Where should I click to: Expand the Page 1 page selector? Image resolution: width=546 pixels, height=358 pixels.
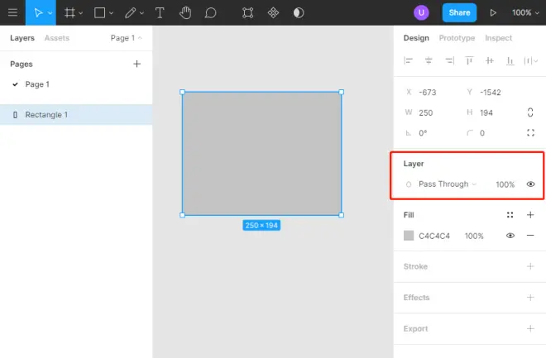pyautogui.click(x=126, y=38)
